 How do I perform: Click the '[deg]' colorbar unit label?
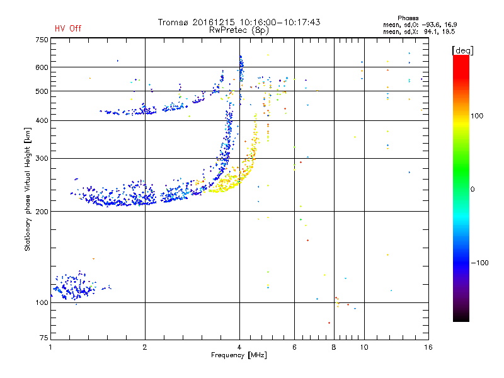coord(462,50)
